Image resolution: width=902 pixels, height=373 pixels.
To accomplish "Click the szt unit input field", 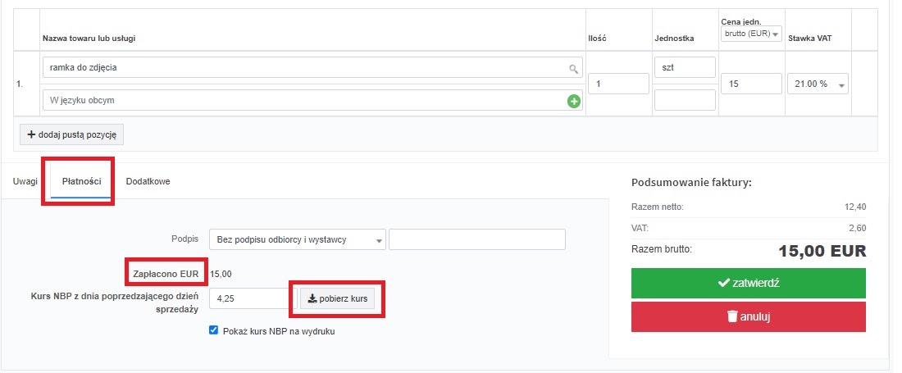I will pyautogui.click(x=686, y=67).
